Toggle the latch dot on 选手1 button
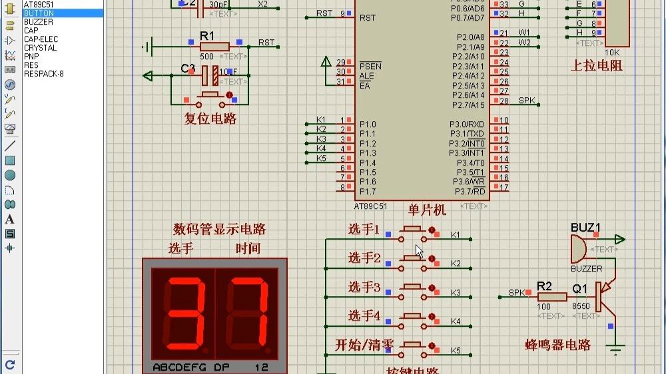 point(432,230)
